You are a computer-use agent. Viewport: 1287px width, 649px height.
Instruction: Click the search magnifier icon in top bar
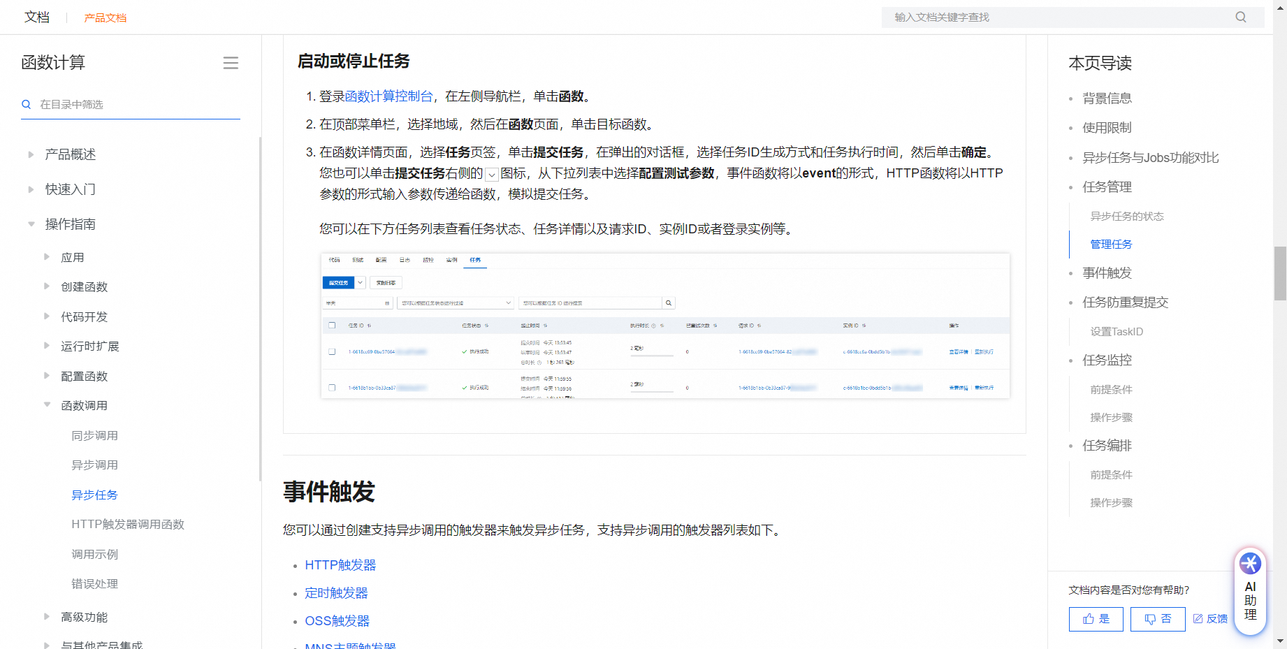[1240, 17]
